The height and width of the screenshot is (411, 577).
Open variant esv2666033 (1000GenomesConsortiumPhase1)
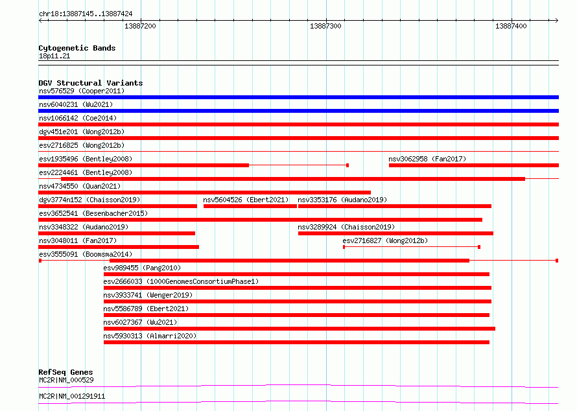pyautogui.click(x=181, y=281)
